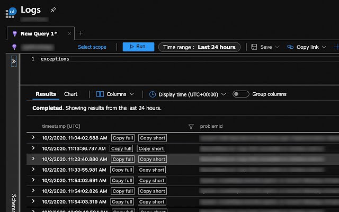Expand the 11:13:36.737 AM row
The image size is (339, 212).
[x=33, y=148]
